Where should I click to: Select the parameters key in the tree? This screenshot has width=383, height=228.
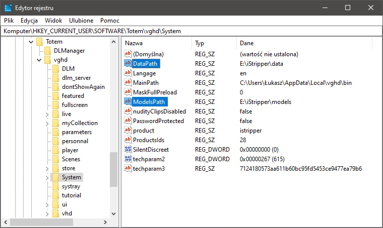coord(77,132)
